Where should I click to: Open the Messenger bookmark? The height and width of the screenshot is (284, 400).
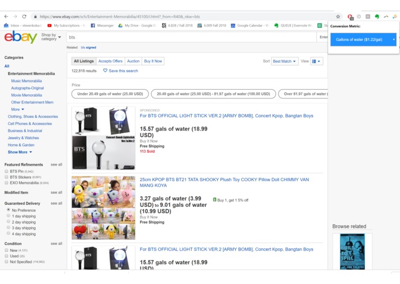pyautogui.click(x=102, y=25)
